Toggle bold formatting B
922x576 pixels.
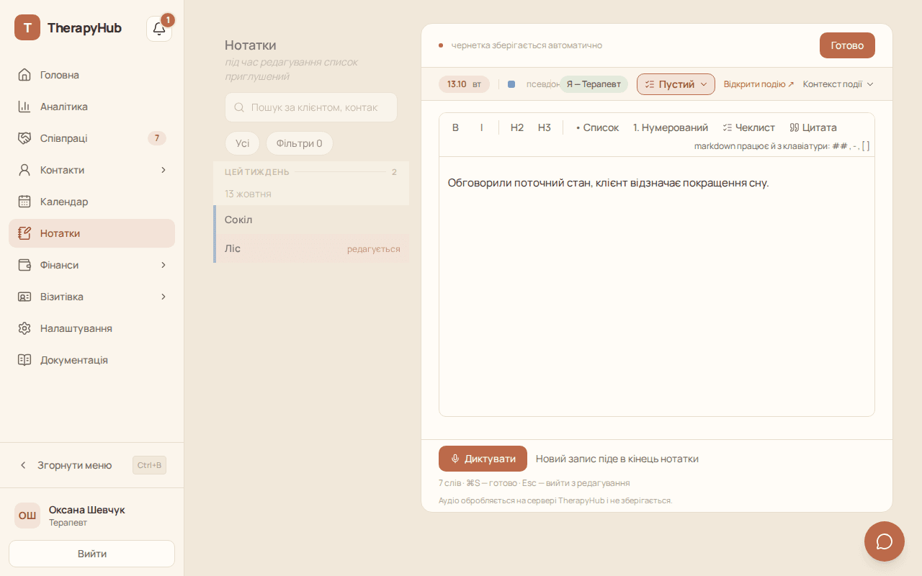(455, 127)
